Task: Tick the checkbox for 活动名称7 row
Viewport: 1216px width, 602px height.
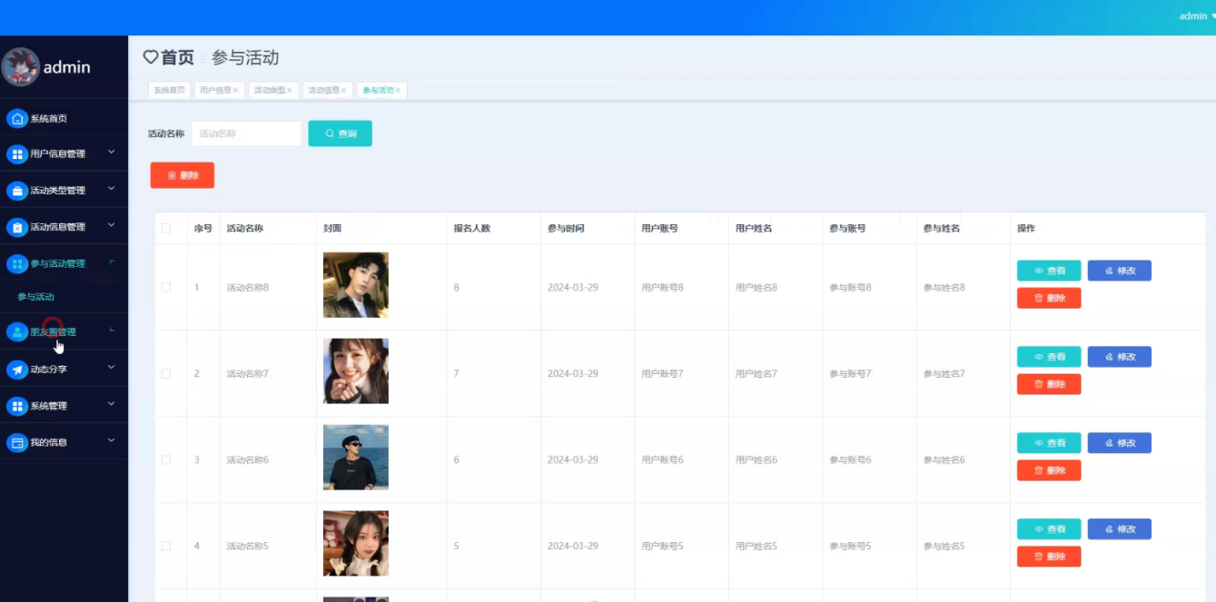Action: click(166, 373)
